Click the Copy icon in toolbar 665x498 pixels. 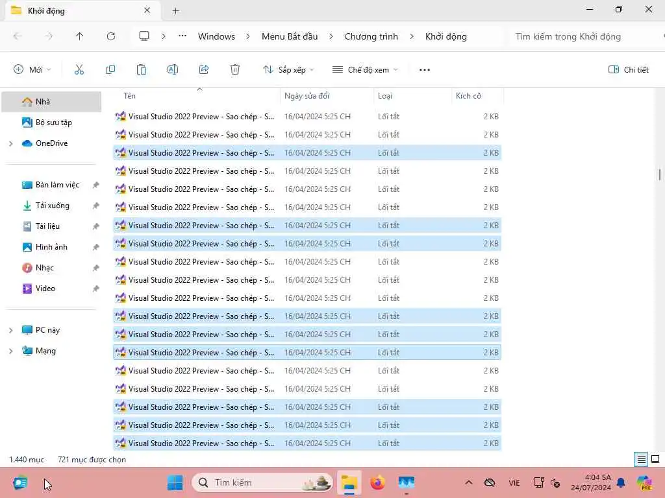point(110,69)
